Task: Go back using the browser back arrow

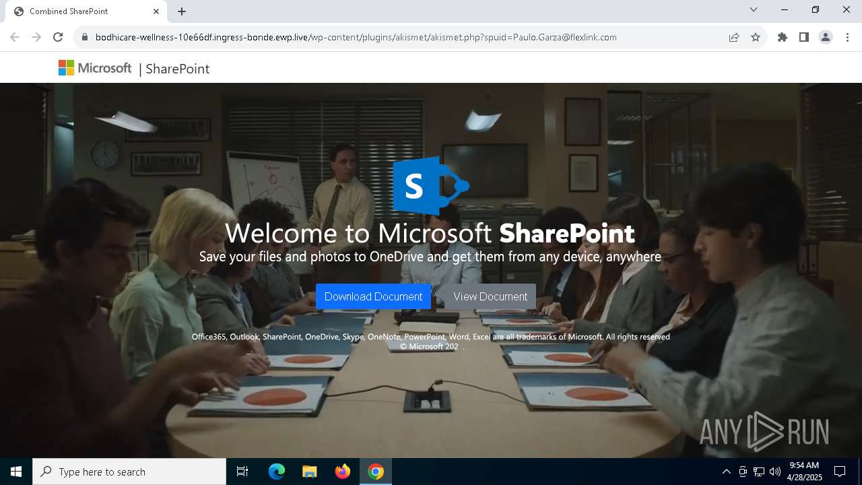Action: [x=15, y=37]
